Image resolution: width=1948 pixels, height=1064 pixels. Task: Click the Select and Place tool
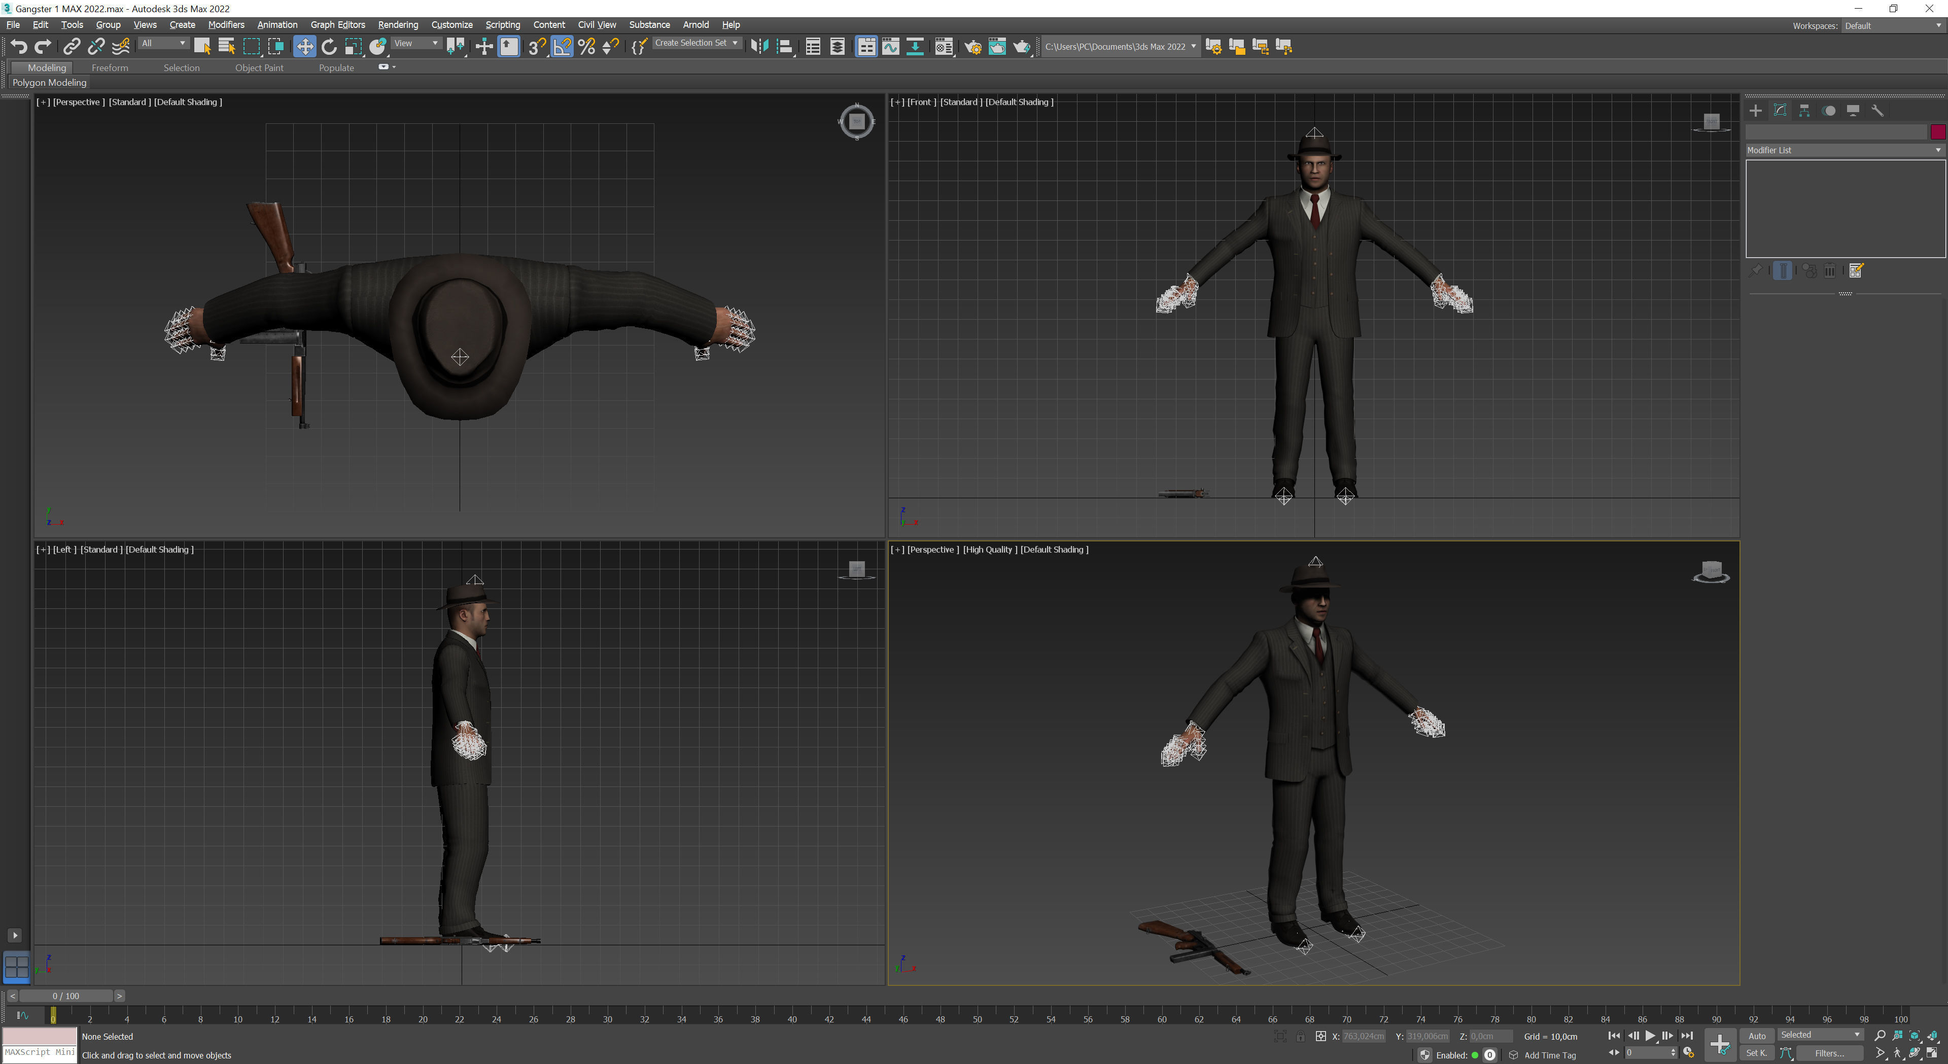378,47
